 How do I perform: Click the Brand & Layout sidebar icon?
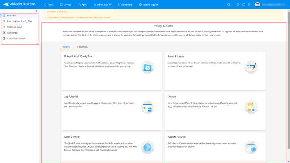(4, 27)
